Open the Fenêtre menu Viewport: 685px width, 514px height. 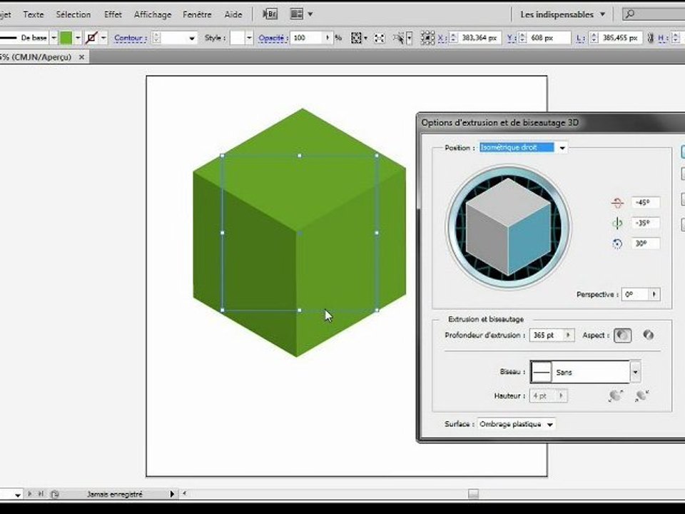click(x=197, y=14)
